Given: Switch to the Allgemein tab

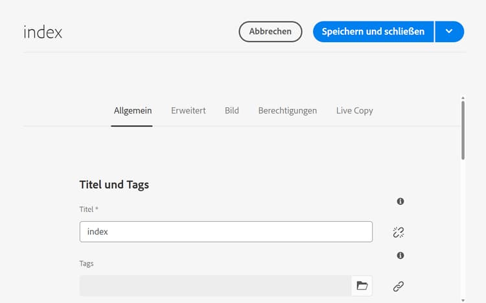Looking at the screenshot, I should click(133, 110).
